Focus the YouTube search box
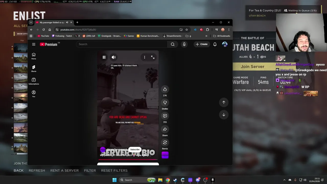 tap(122, 44)
